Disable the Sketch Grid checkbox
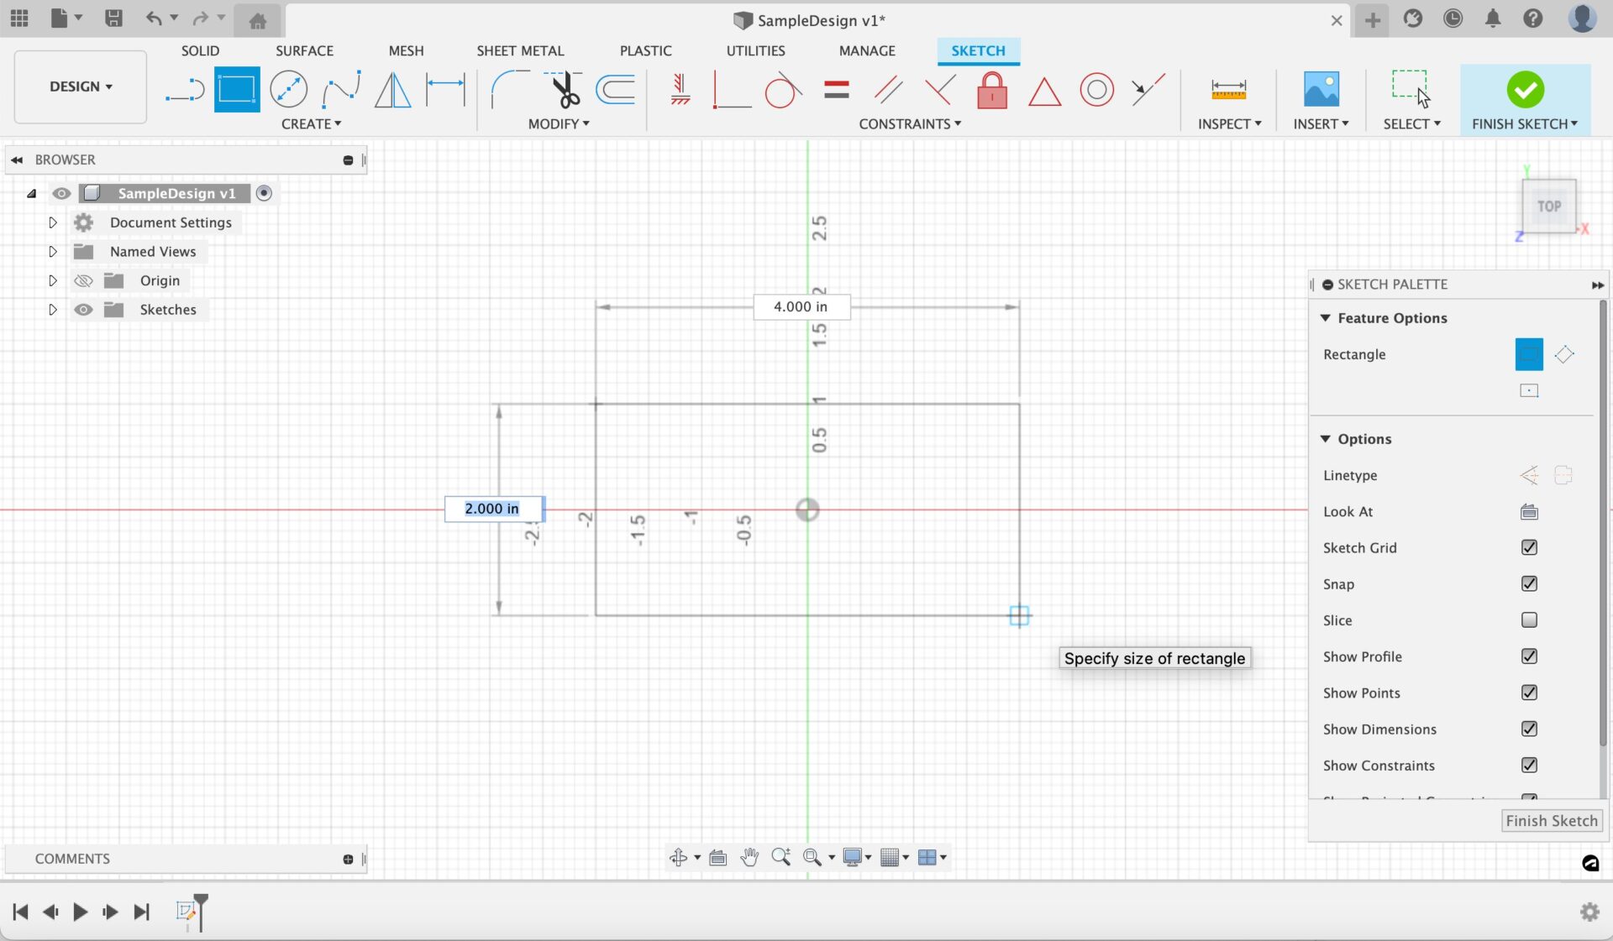Image resolution: width=1613 pixels, height=941 pixels. 1529,547
